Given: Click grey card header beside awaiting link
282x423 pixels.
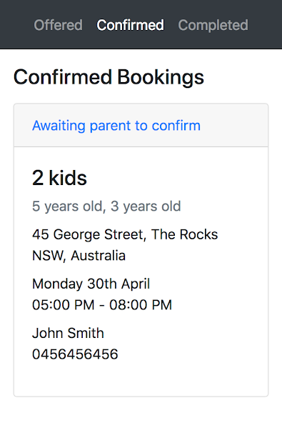Looking at the screenshot, I should pyautogui.click(x=235, y=126).
